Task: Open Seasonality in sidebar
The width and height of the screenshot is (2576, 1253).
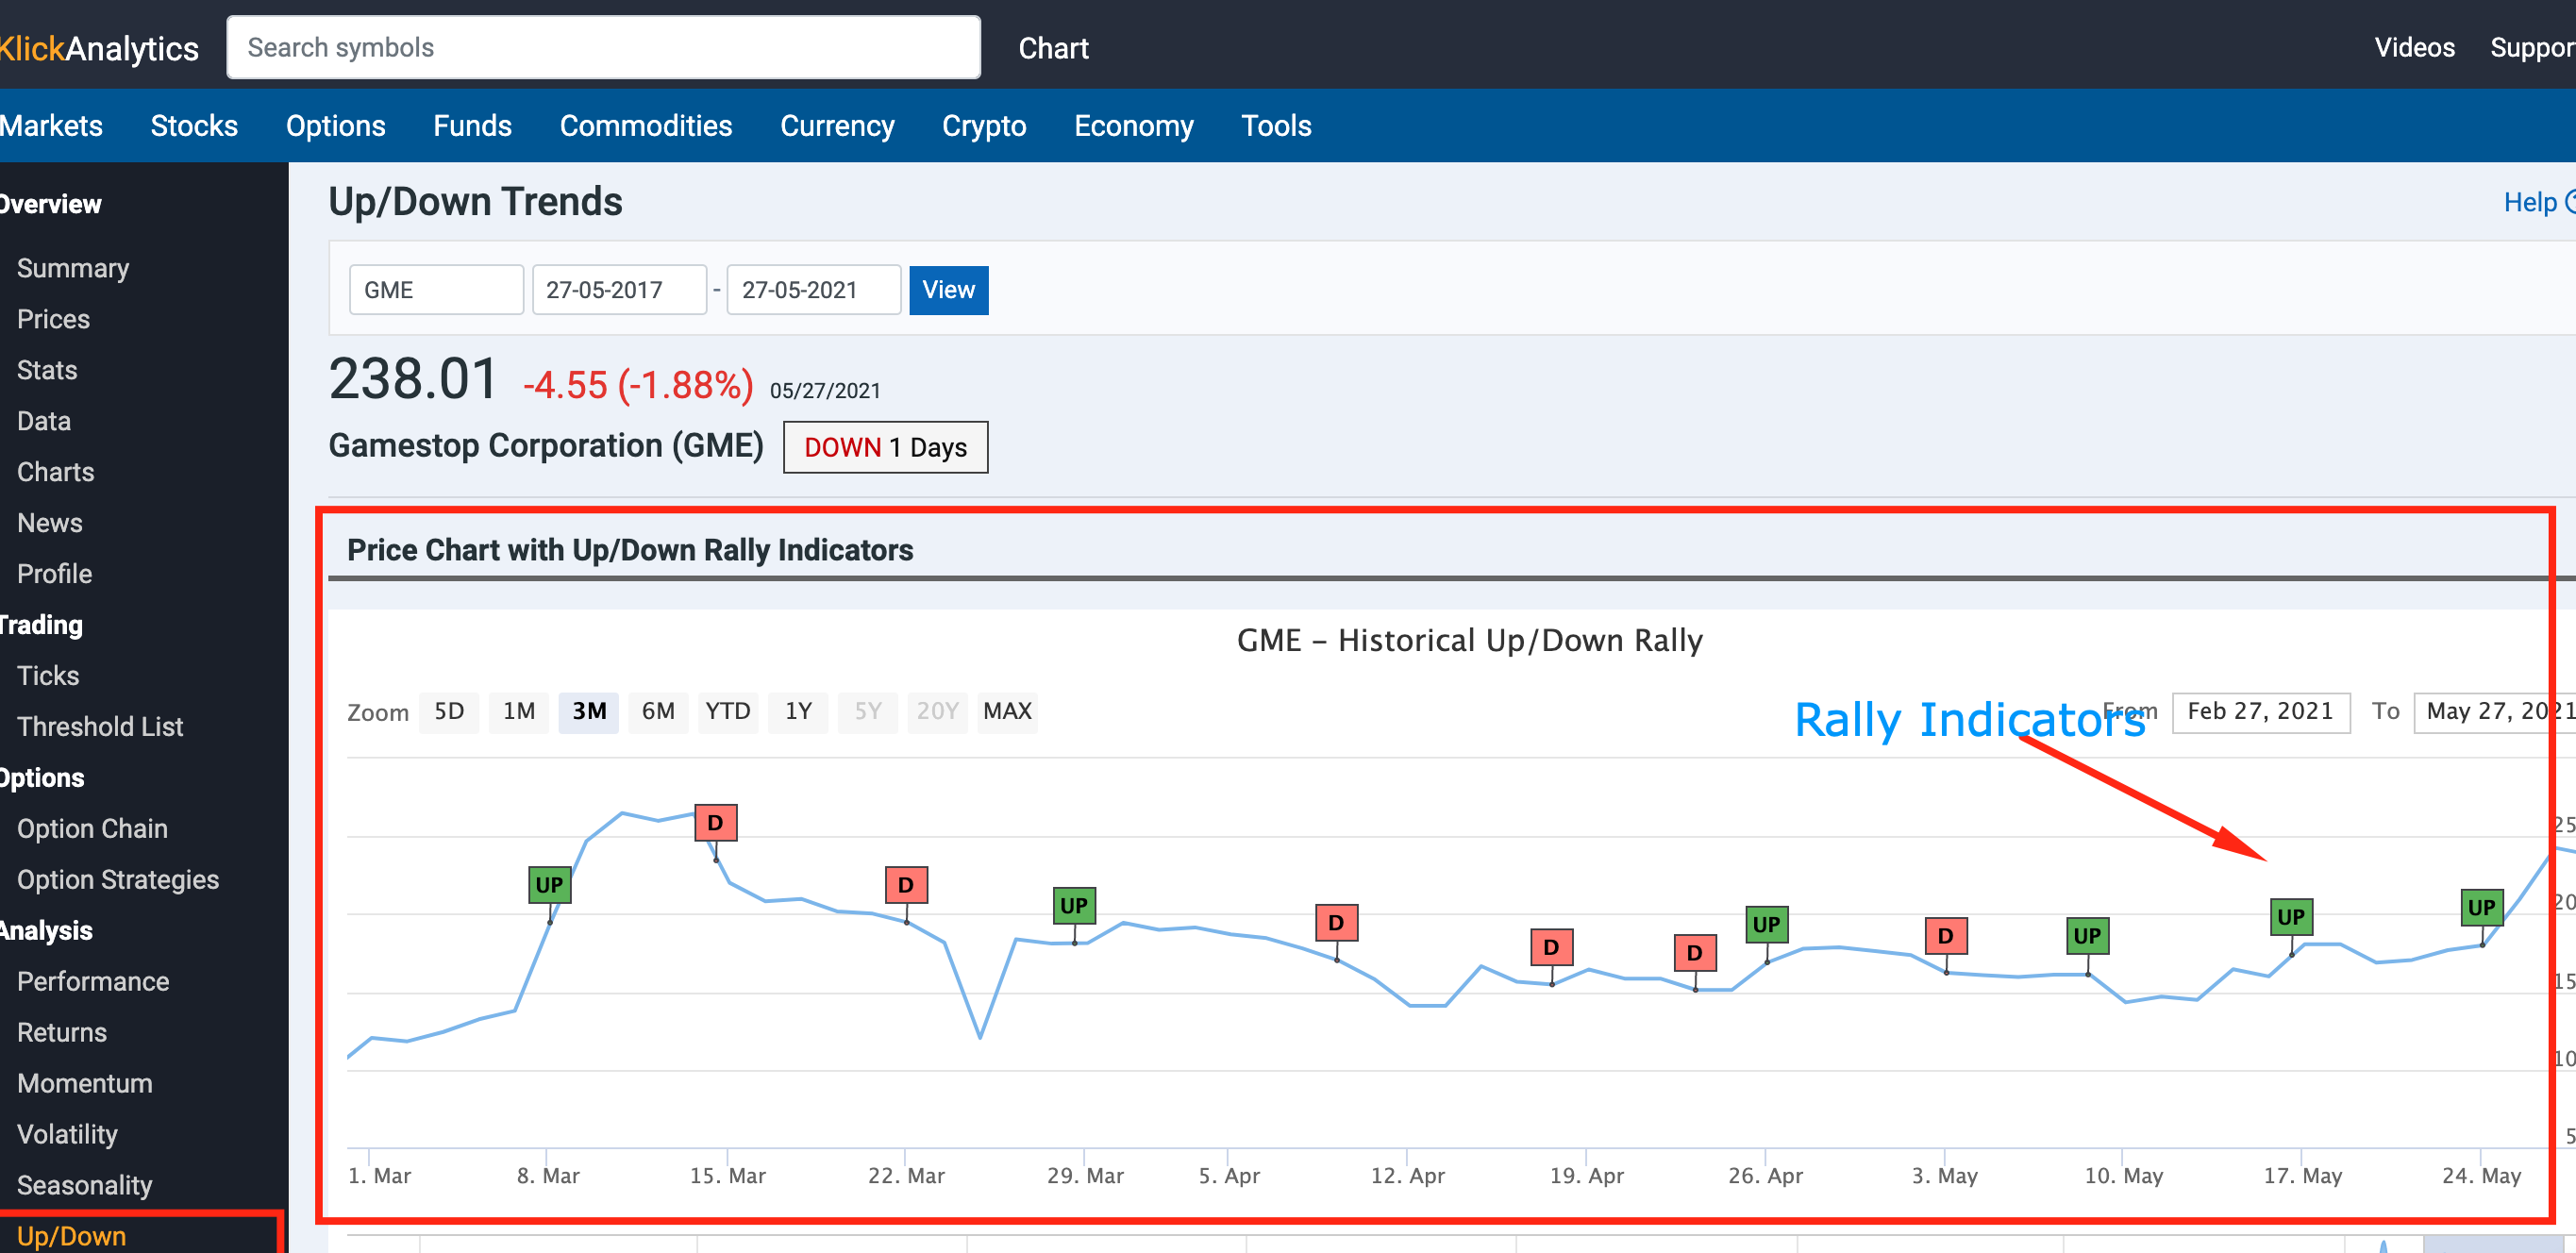Action: pyautogui.click(x=85, y=1186)
